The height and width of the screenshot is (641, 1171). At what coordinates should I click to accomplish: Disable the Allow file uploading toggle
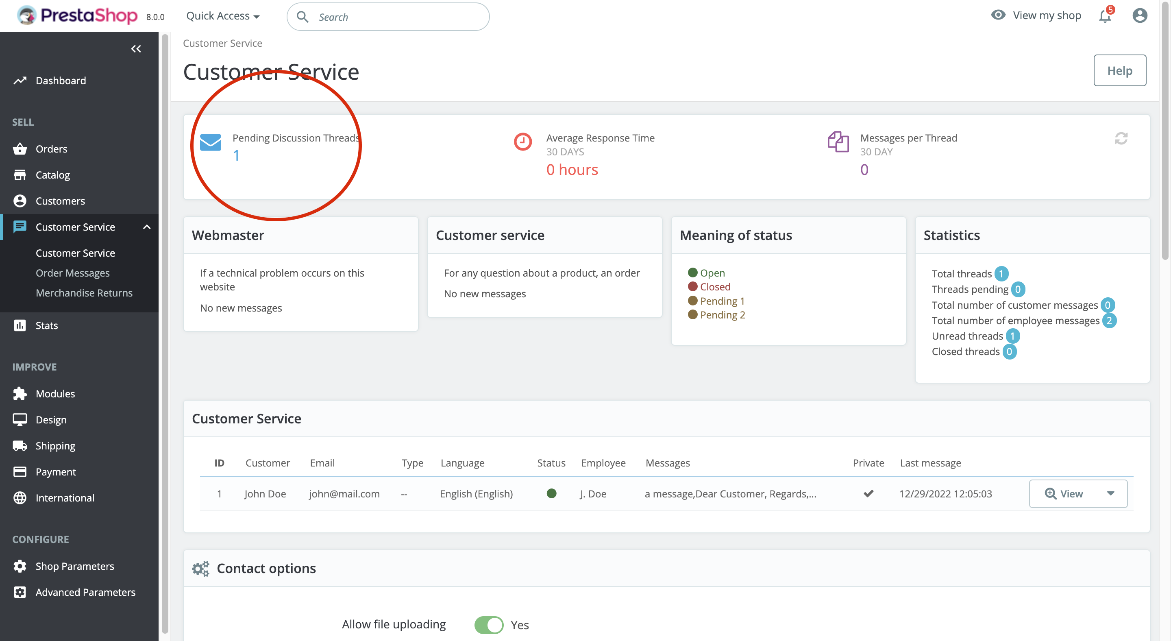[488, 625]
